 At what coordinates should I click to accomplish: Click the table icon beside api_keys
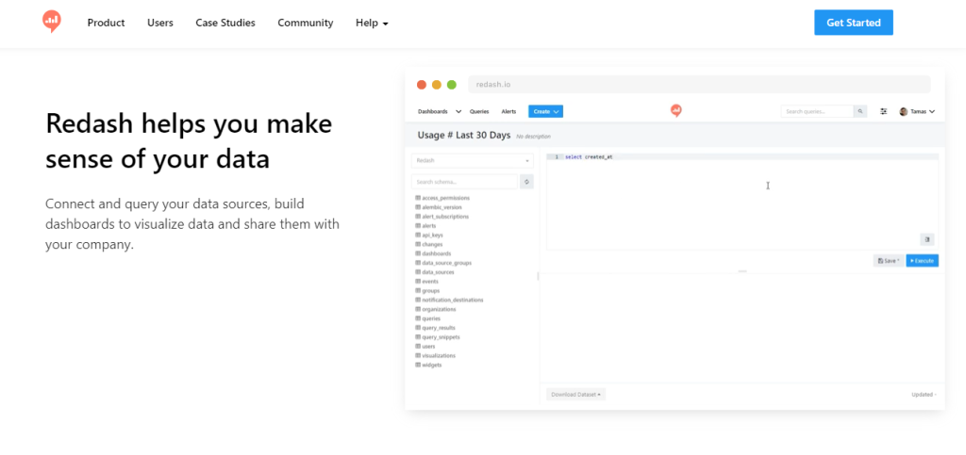pos(418,235)
